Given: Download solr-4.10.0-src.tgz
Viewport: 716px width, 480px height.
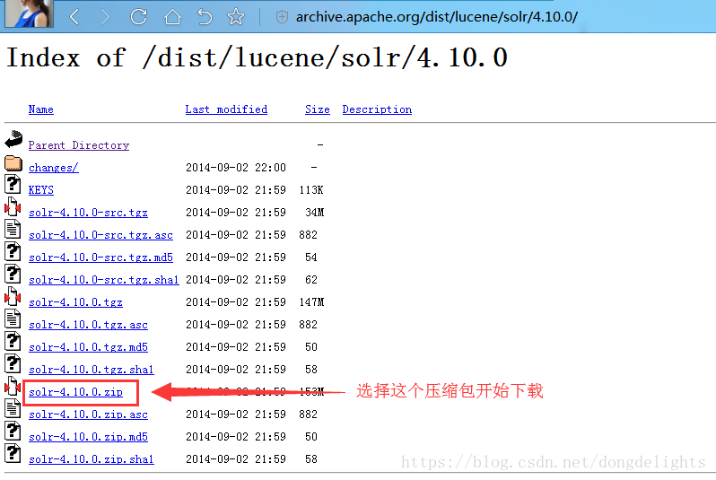Looking at the screenshot, I should coord(88,213).
